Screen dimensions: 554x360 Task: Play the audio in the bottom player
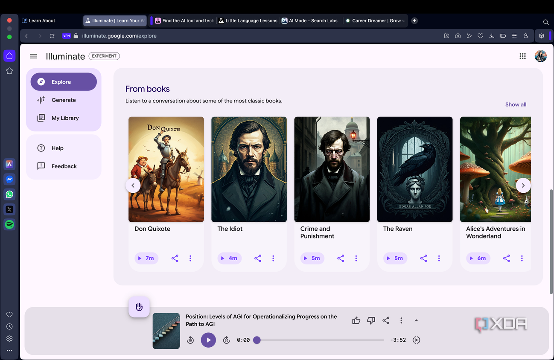208,340
